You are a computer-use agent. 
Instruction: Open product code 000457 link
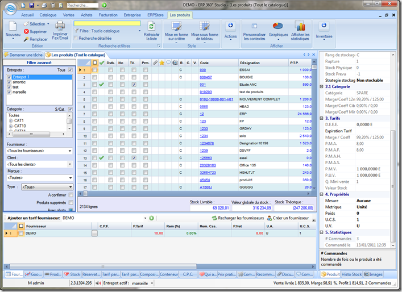pos(206,77)
